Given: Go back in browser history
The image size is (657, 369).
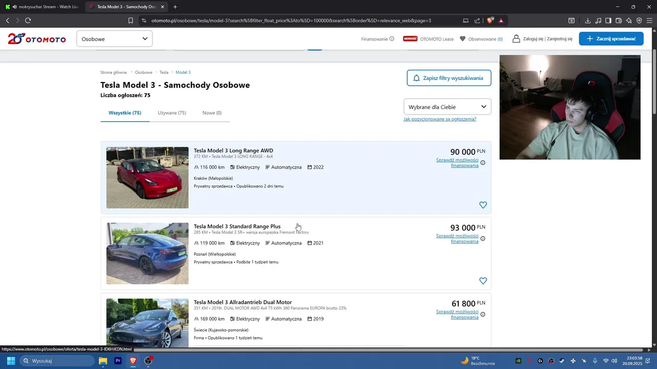Looking at the screenshot, I should (x=7, y=20).
